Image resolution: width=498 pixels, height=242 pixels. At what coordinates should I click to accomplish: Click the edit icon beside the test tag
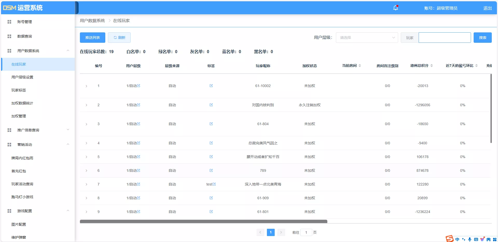pyautogui.click(x=215, y=184)
